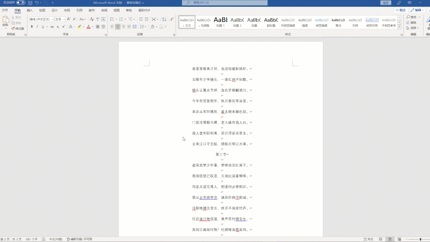Show or hide paragraph marks

[x=172, y=19]
